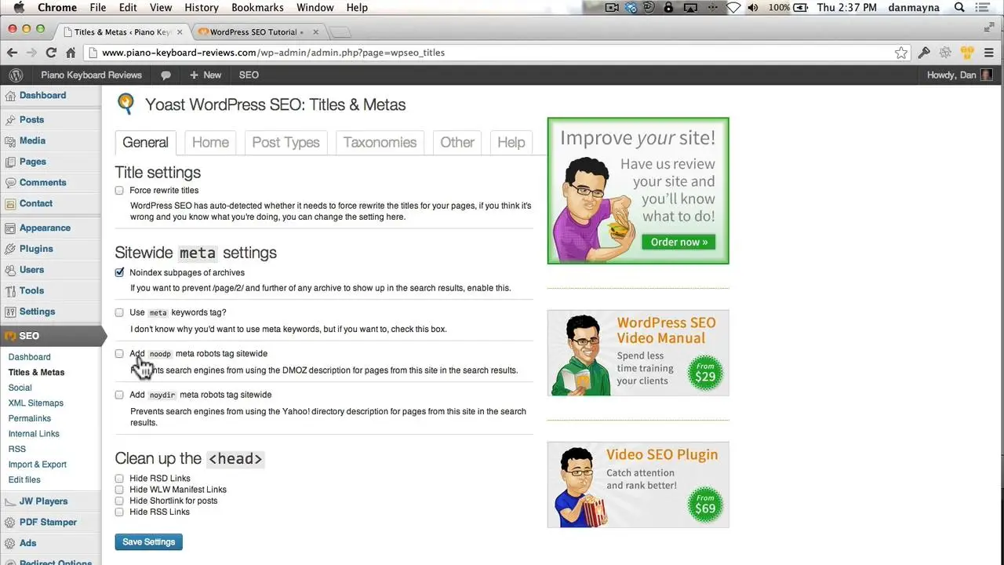1004x565 pixels.
Task: Open Internal Links under SEO submenu
Action: (34, 434)
